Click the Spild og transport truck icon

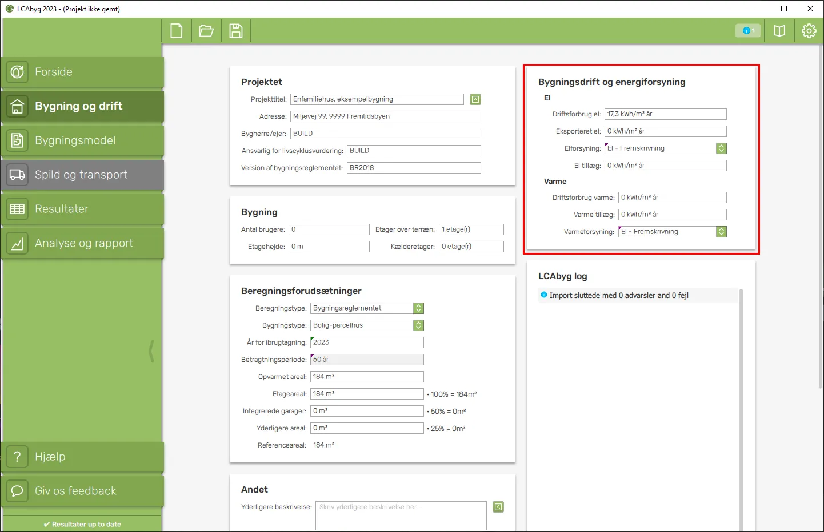[17, 175]
